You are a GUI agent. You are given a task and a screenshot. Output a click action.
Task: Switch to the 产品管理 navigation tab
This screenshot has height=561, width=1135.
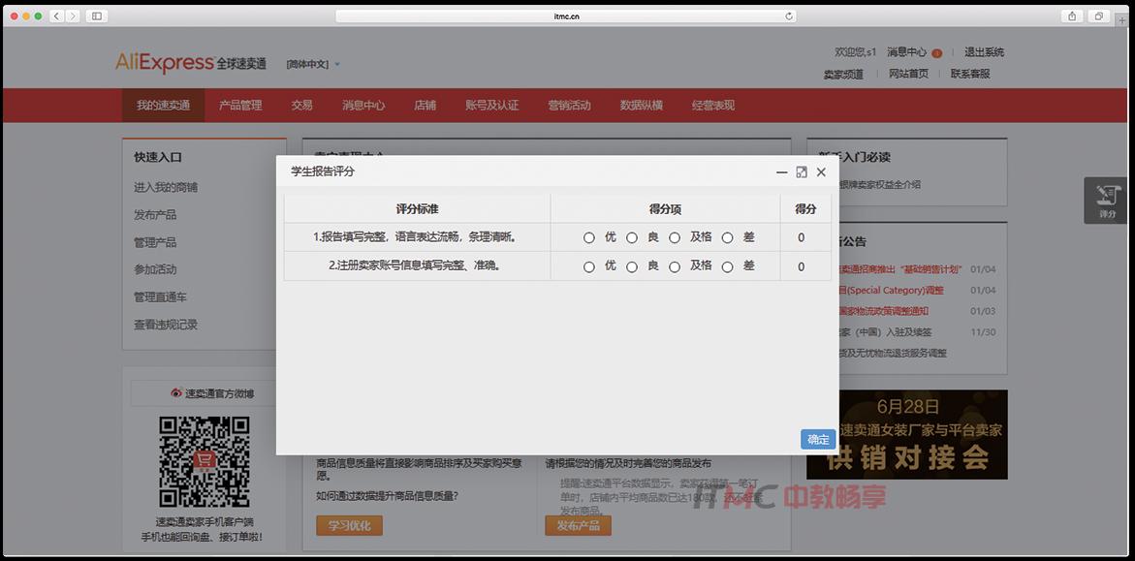click(x=240, y=105)
